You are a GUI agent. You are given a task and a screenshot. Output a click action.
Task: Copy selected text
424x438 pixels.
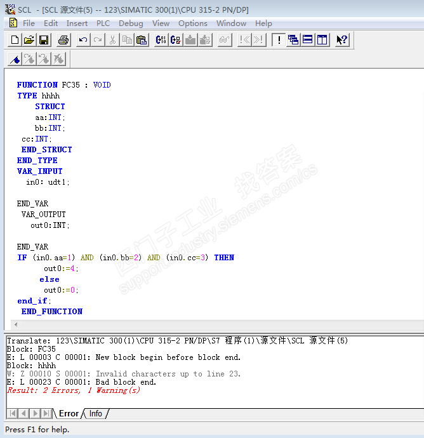point(127,40)
